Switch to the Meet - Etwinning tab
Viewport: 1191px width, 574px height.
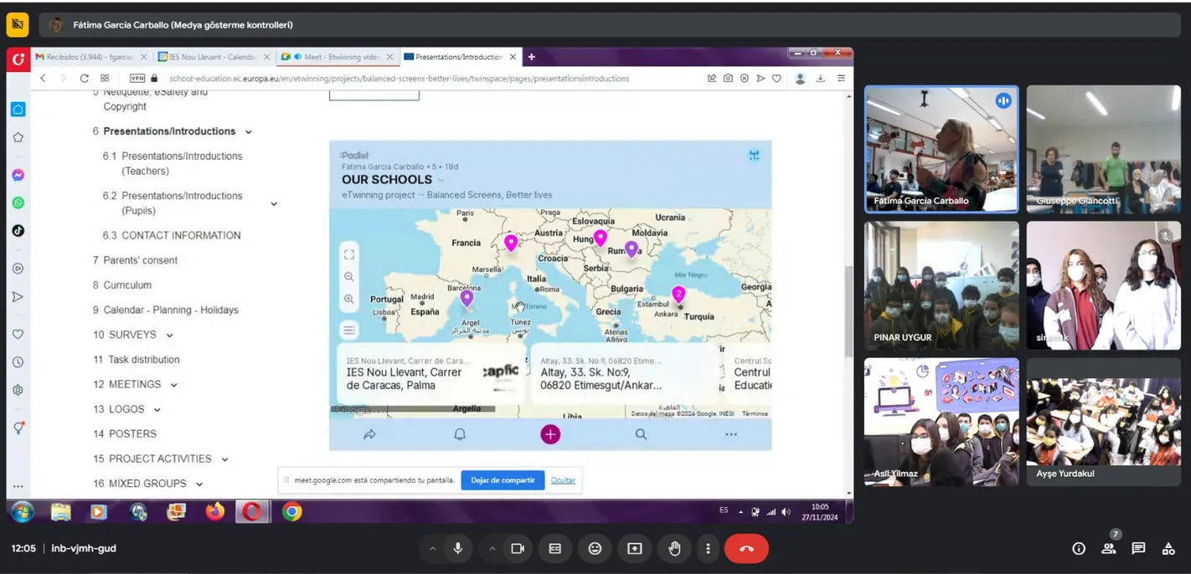(x=337, y=57)
